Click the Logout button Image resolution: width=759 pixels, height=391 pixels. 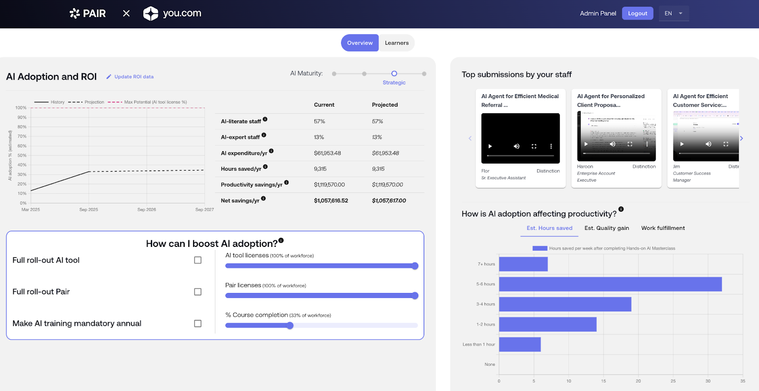tap(638, 13)
